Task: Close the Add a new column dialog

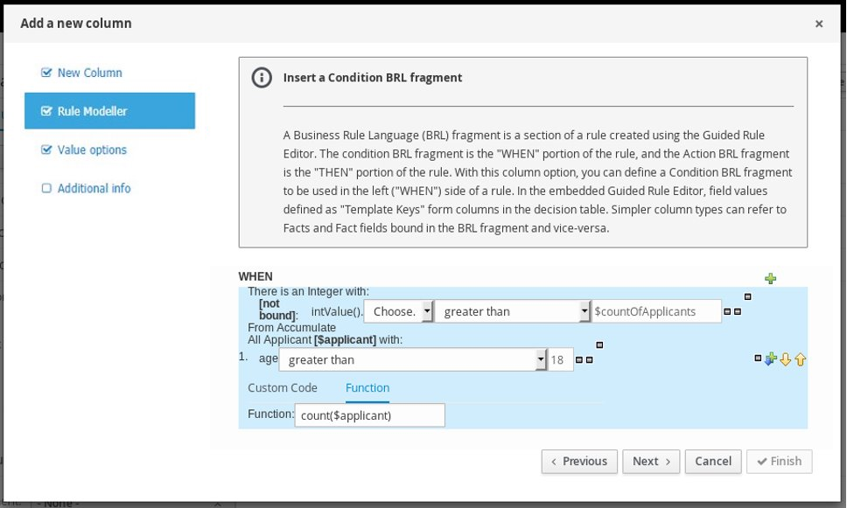Action: click(818, 24)
